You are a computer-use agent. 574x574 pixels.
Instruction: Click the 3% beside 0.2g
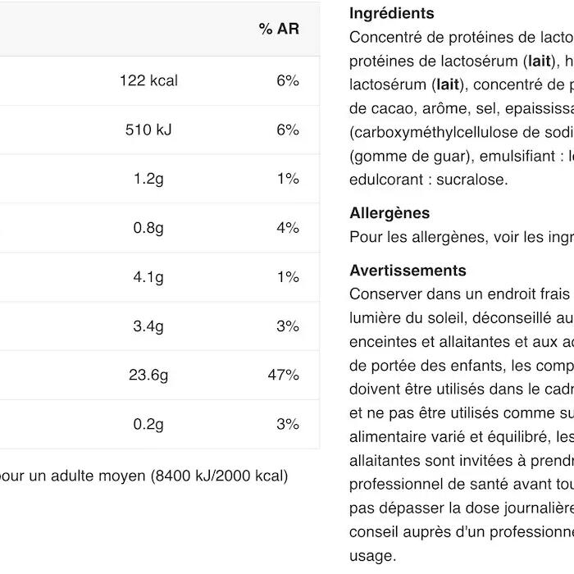(x=287, y=425)
